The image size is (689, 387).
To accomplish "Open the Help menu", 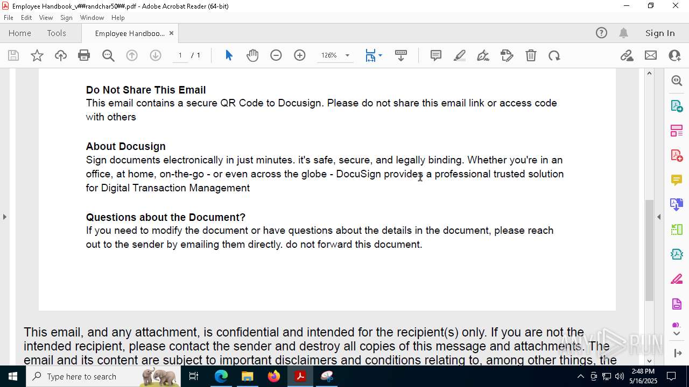I will [118, 18].
